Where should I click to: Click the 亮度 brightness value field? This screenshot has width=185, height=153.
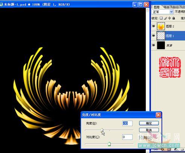coord(127,123)
